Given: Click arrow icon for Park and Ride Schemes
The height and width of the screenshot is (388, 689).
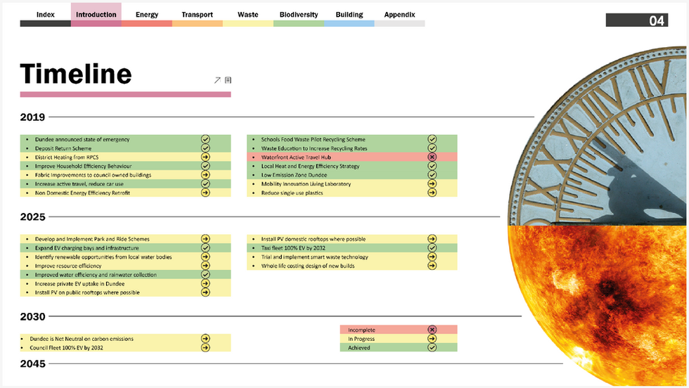Looking at the screenshot, I should click(205, 238).
